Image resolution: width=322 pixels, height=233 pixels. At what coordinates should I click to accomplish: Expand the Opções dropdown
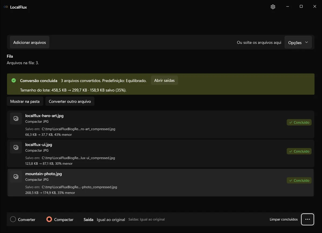298,42
